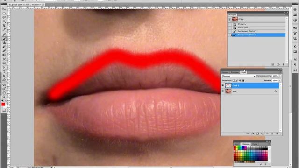Delete current state in History panel
299x168 pixels.
coord(284,65)
